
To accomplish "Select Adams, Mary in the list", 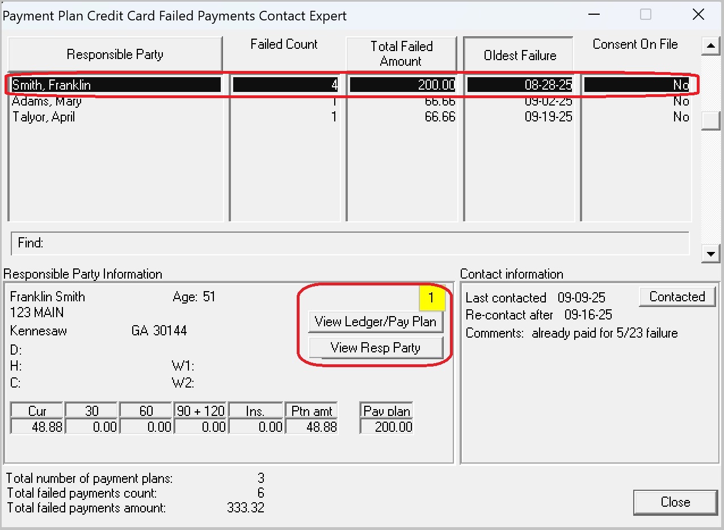I will (x=47, y=102).
